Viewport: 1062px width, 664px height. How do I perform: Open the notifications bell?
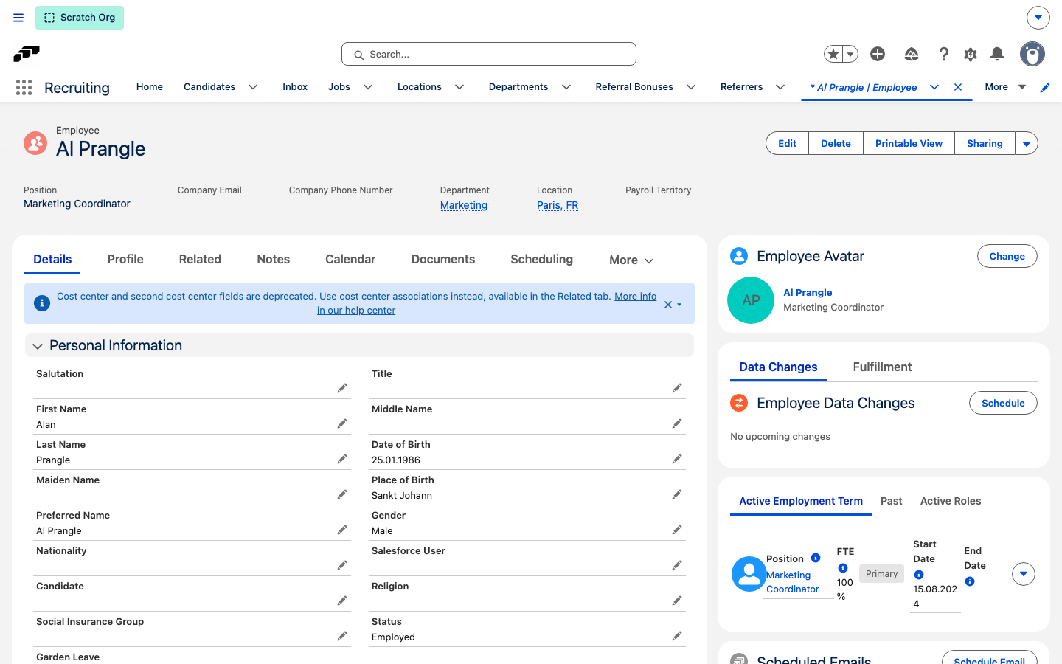(997, 54)
